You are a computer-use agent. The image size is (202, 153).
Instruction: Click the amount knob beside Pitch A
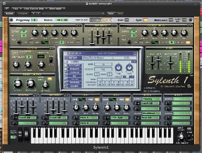click(76, 118)
